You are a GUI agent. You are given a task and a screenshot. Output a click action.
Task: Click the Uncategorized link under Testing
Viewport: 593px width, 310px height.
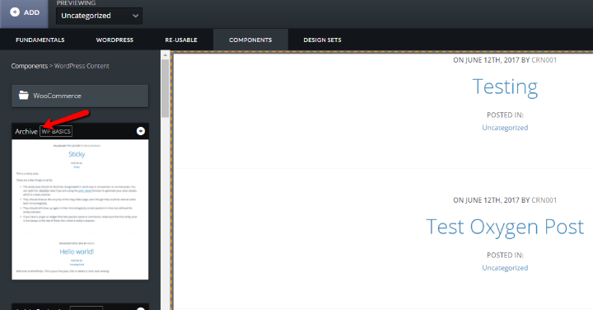click(x=505, y=128)
